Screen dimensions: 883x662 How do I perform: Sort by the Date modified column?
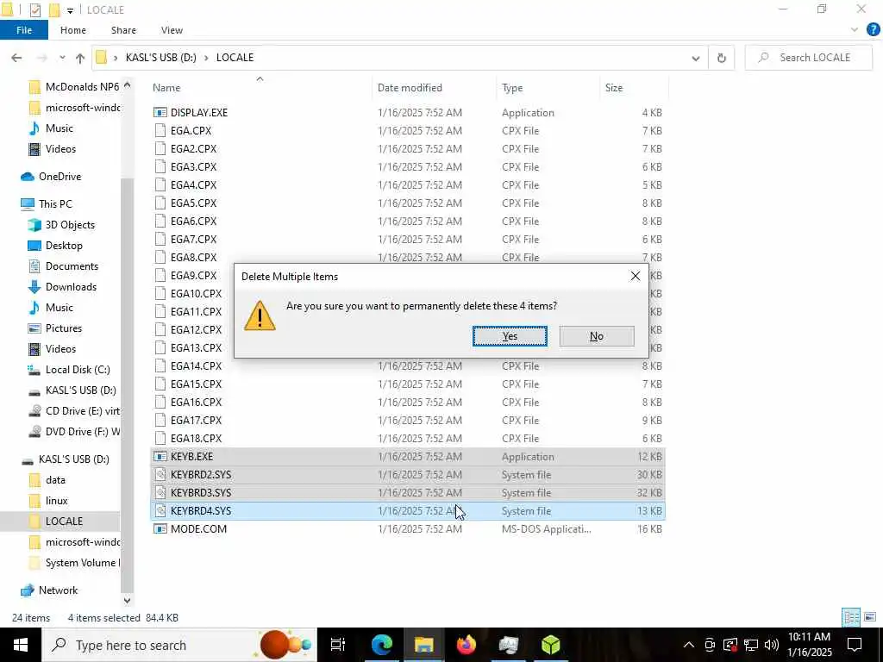pos(410,88)
